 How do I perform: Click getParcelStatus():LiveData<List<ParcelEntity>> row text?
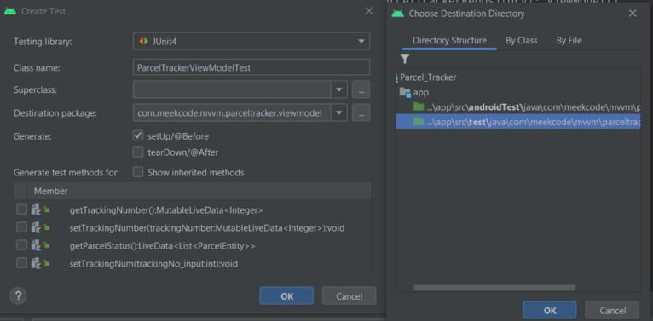coord(163,246)
